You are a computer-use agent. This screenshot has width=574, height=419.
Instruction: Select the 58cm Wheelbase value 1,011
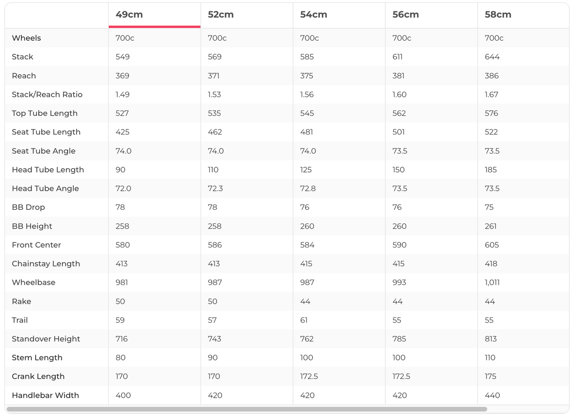coord(492,282)
